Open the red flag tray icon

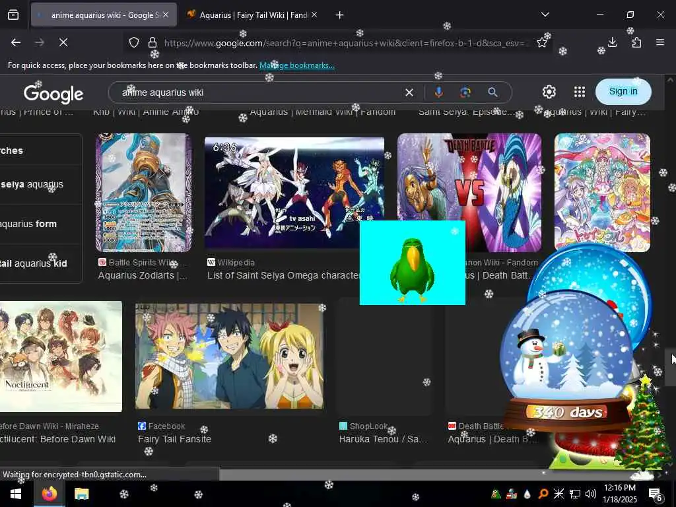(512, 494)
